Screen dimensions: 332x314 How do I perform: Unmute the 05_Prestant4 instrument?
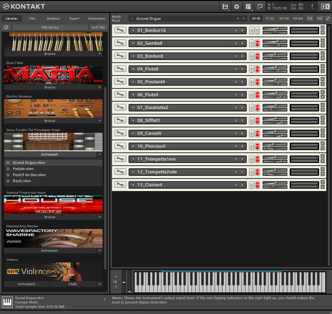tap(257, 82)
